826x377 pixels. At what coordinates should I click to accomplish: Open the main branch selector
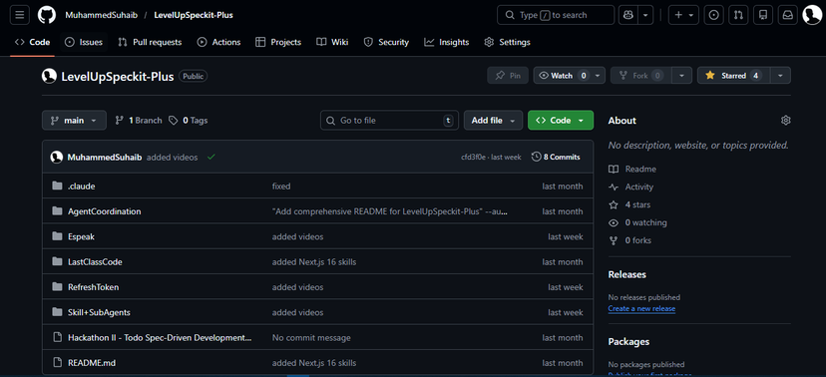[74, 120]
